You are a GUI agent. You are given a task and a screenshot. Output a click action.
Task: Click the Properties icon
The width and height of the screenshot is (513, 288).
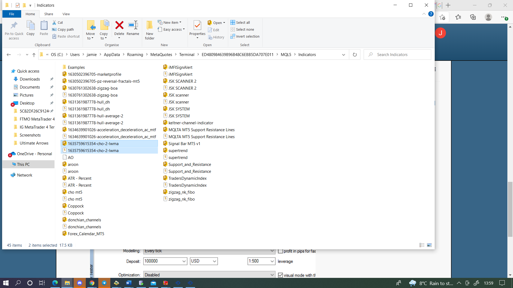pyautogui.click(x=197, y=26)
